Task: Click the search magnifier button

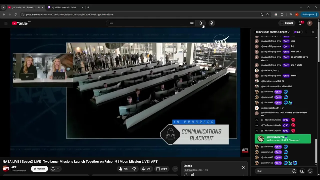Action: (x=200, y=23)
